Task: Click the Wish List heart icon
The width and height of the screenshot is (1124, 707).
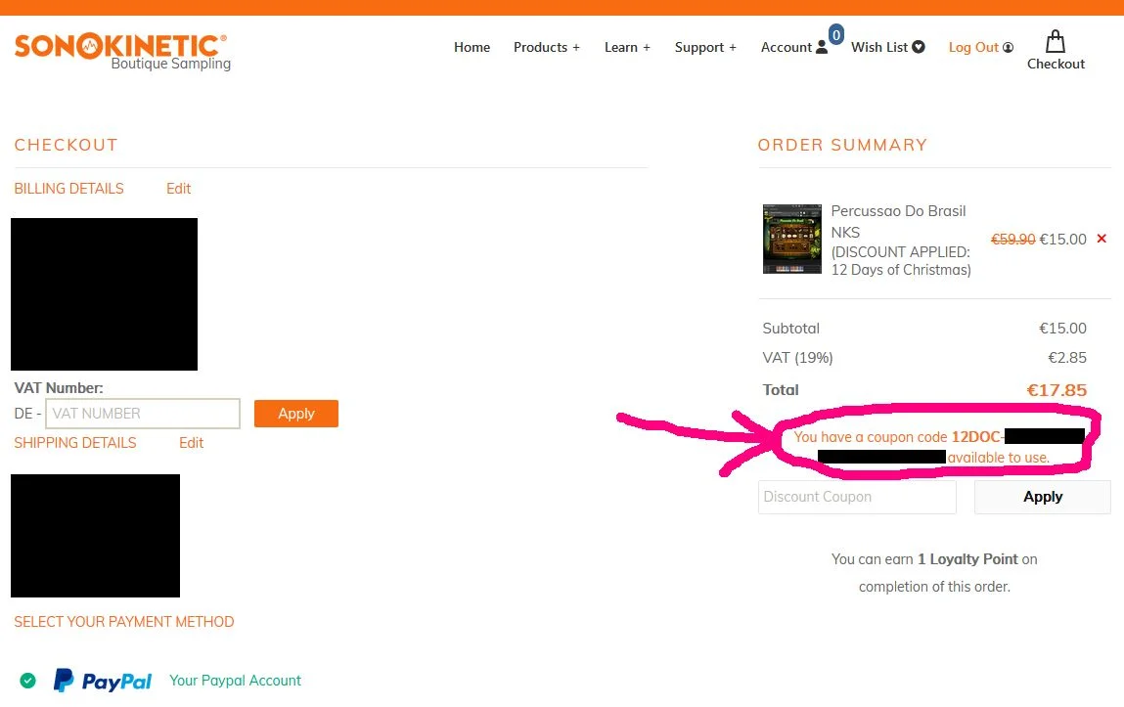Action: point(919,47)
